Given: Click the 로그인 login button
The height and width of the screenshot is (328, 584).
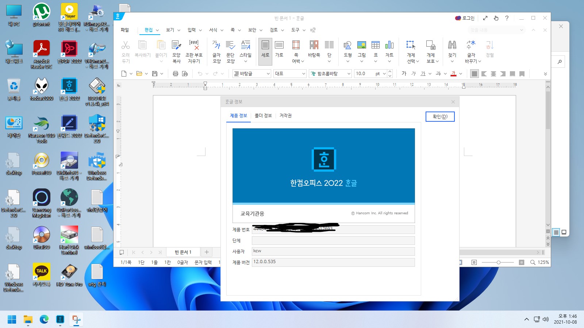Looking at the screenshot, I should coord(465,18).
